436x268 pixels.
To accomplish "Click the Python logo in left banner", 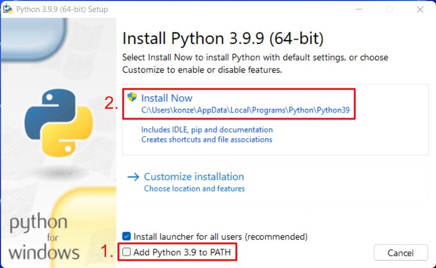I will pos(59,124).
